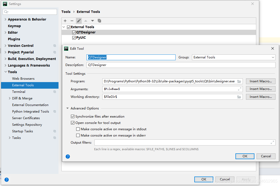Open Keymap settings page
The image size is (280, 186).
[14, 26]
